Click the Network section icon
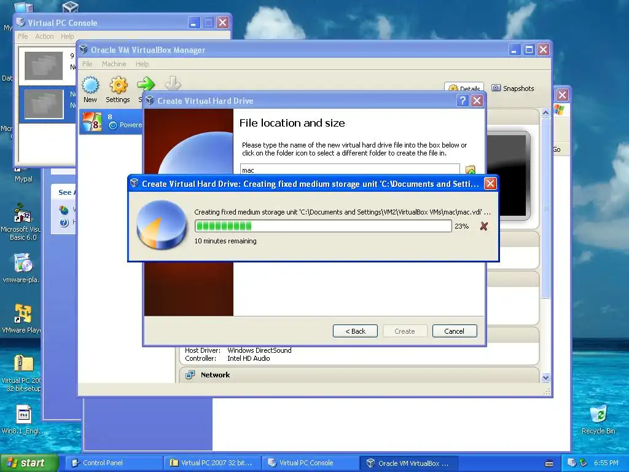Image resolution: width=629 pixels, height=472 pixels. (x=190, y=375)
